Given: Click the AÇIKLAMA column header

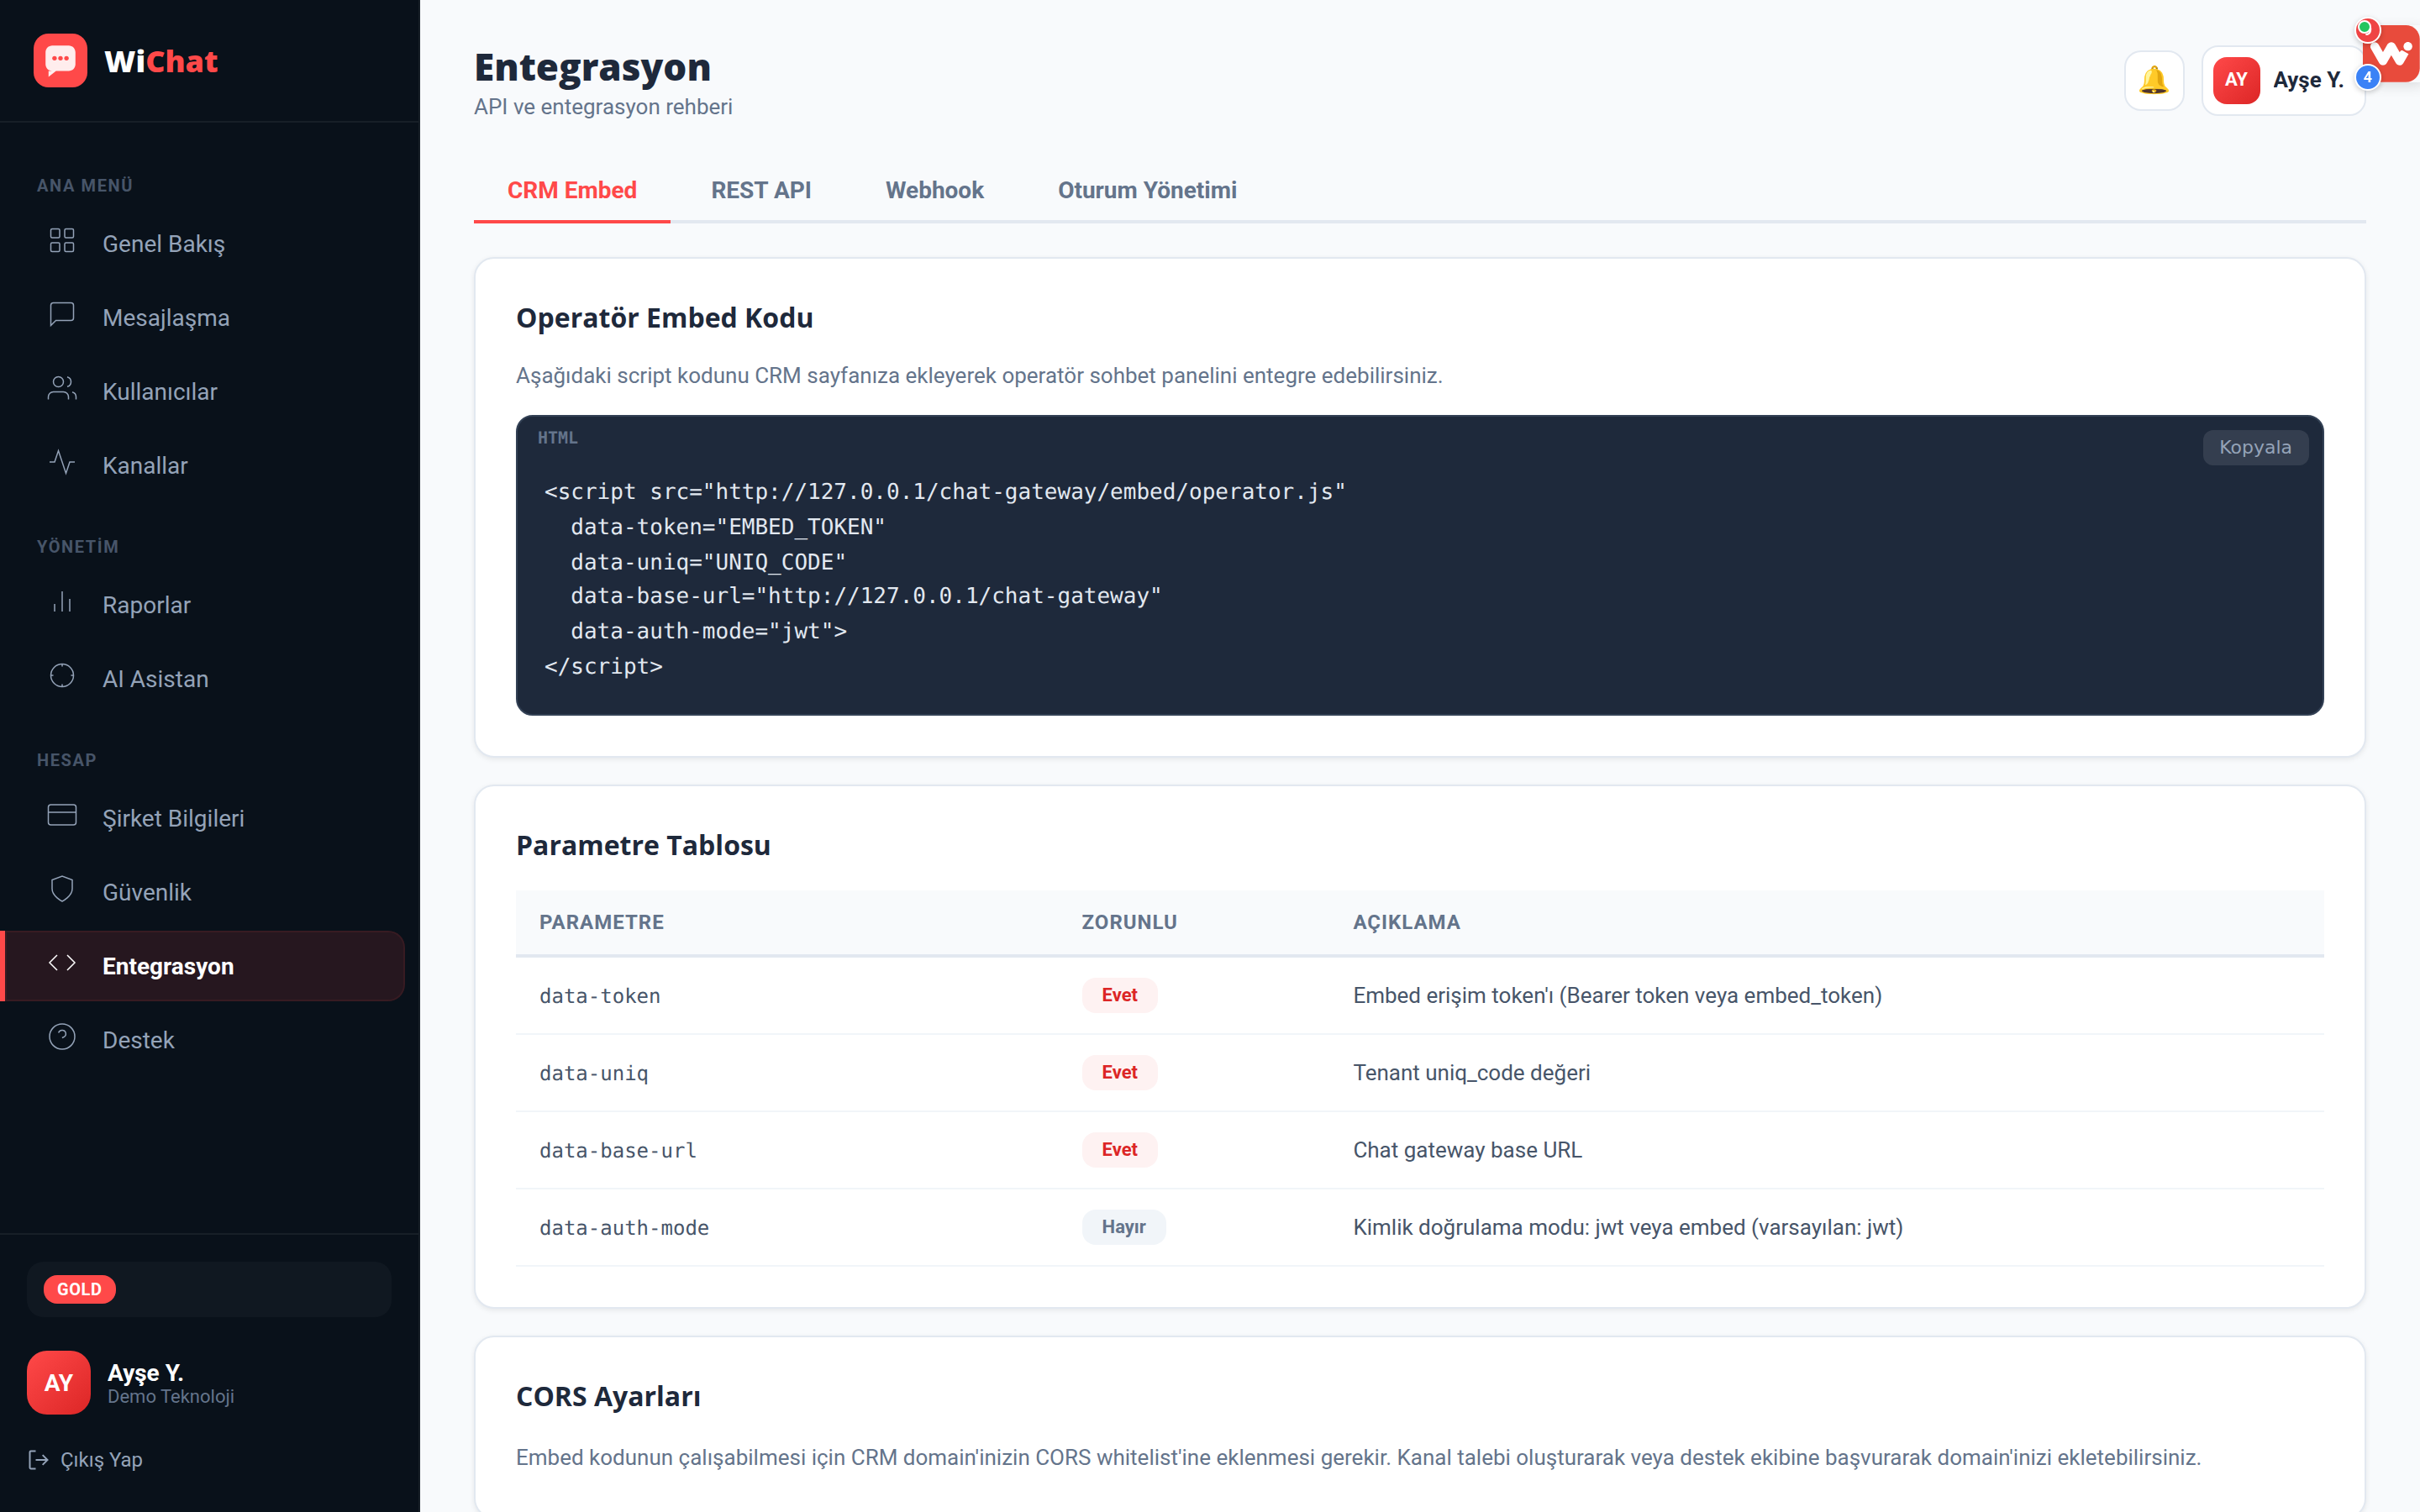Looking at the screenshot, I should [x=1406, y=922].
